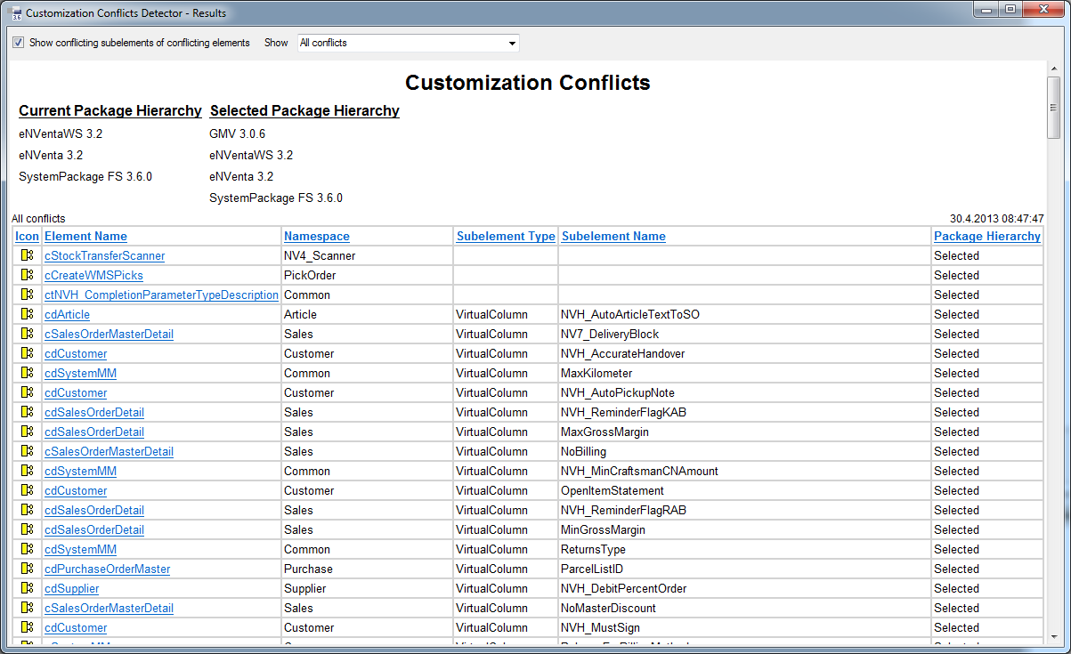Click the icon in the NV7_DeliveryBlock row
1071x654 pixels.
28,334
